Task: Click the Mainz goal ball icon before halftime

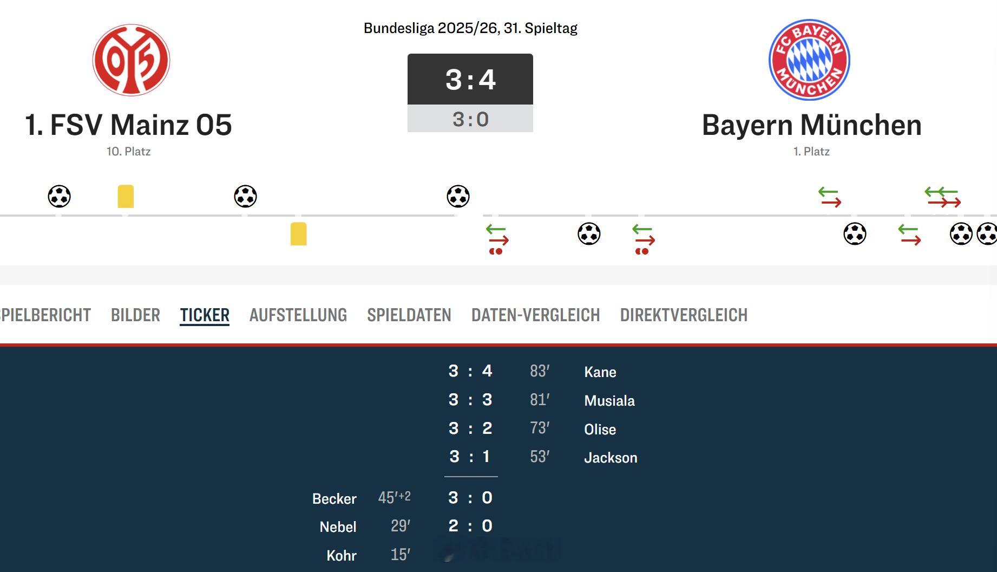Action: point(458,196)
